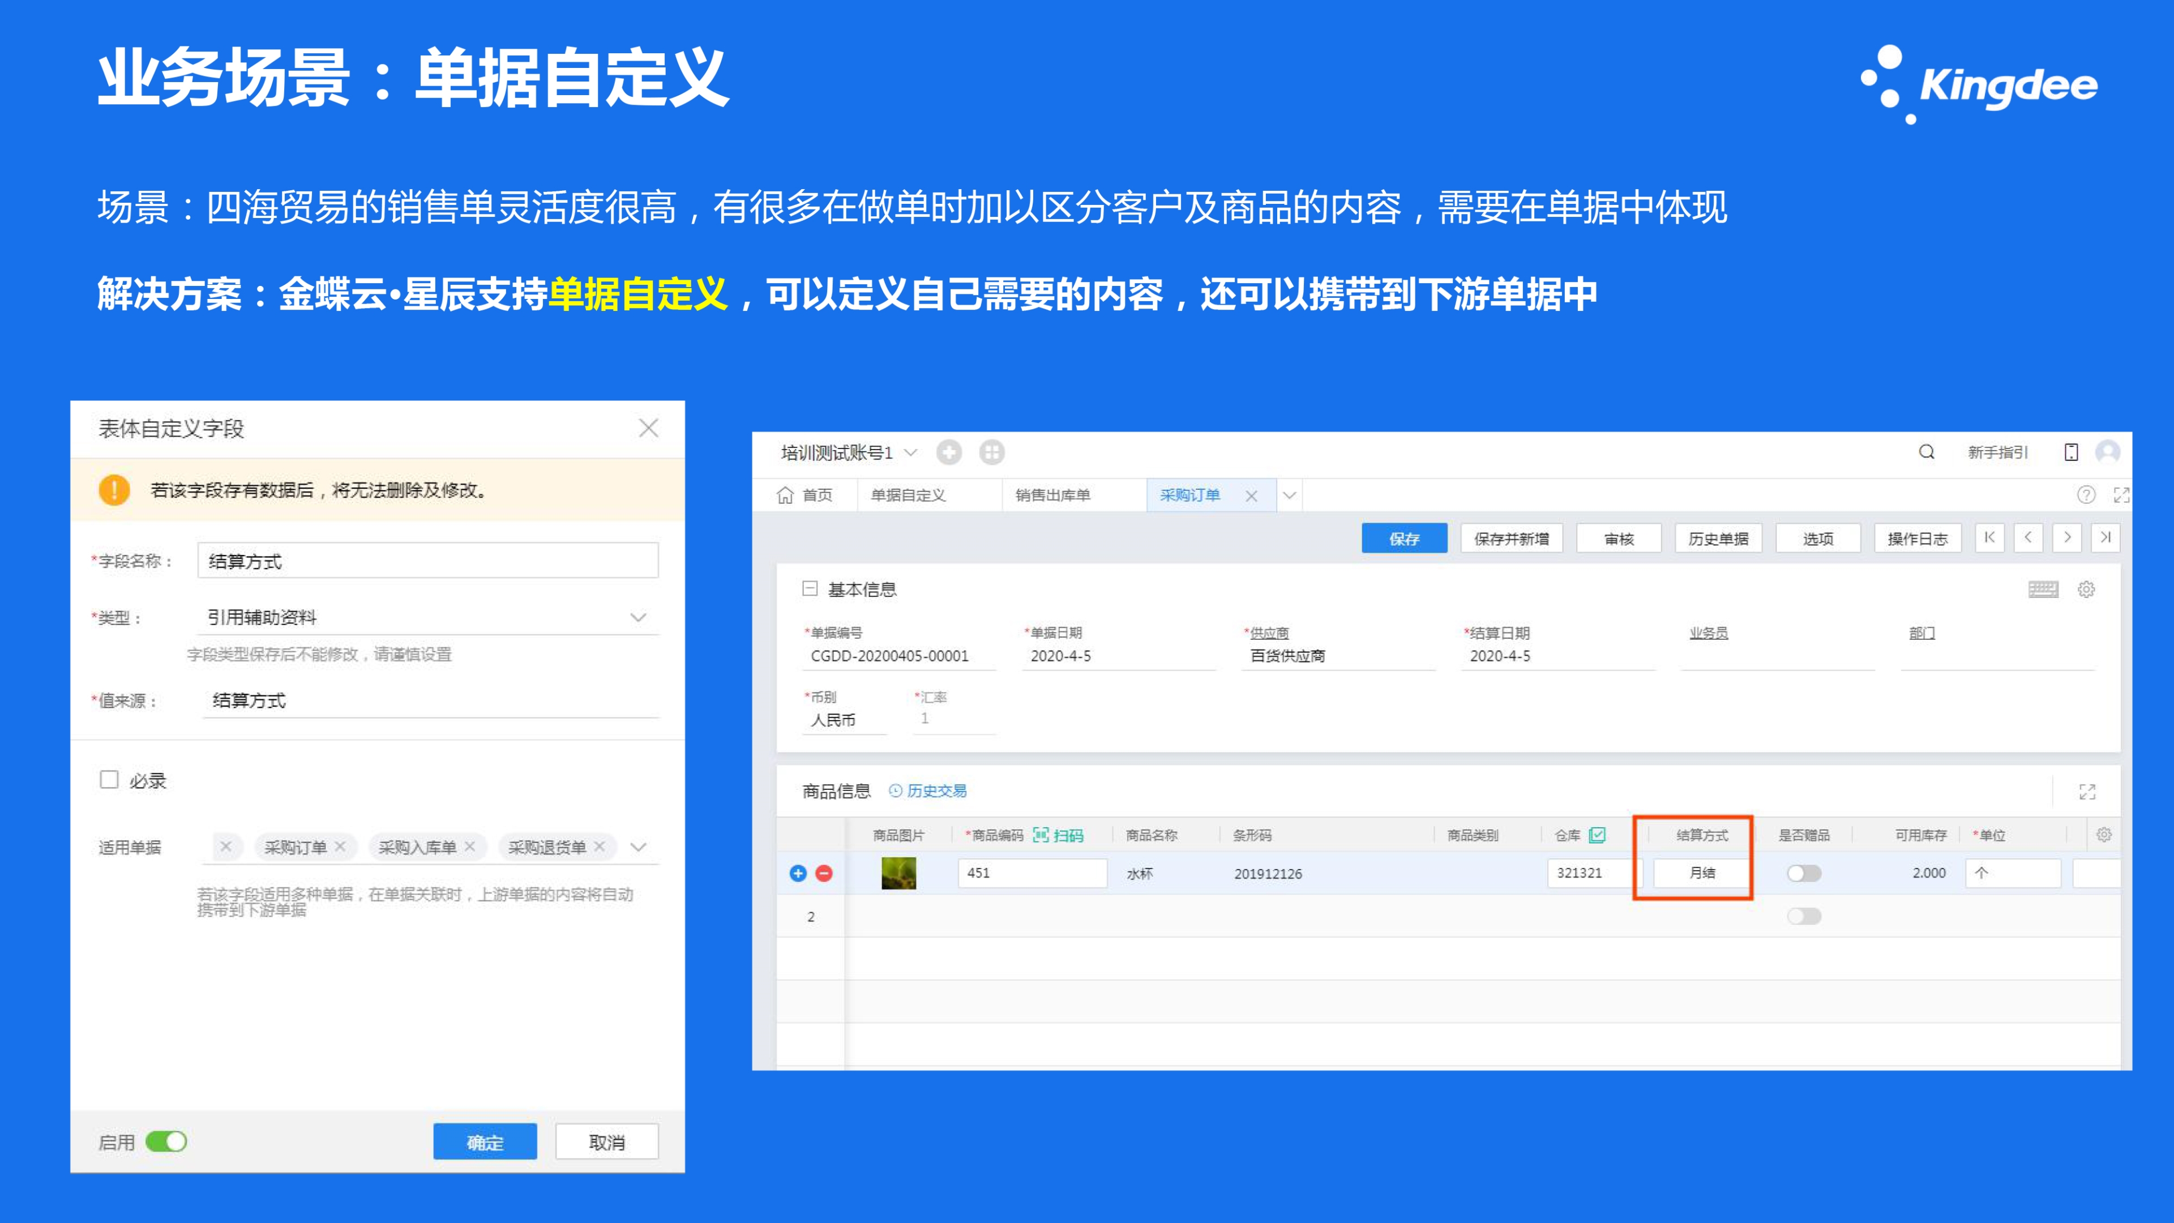Toggle the 启用 switch off
The width and height of the screenshot is (2174, 1223).
(166, 1141)
